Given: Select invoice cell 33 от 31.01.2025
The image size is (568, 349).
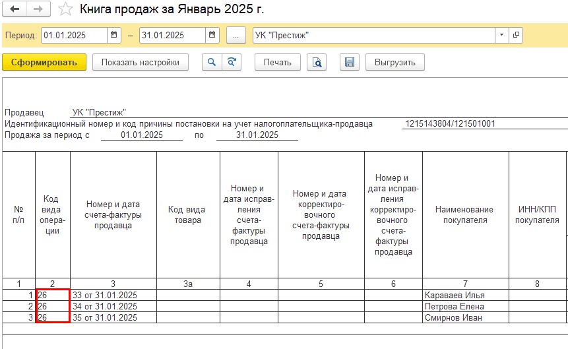Looking at the screenshot, I should click(113, 295).
